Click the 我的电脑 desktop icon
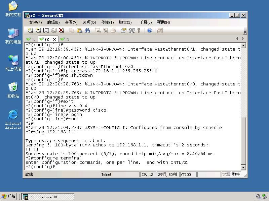 (x=13, y=36)
